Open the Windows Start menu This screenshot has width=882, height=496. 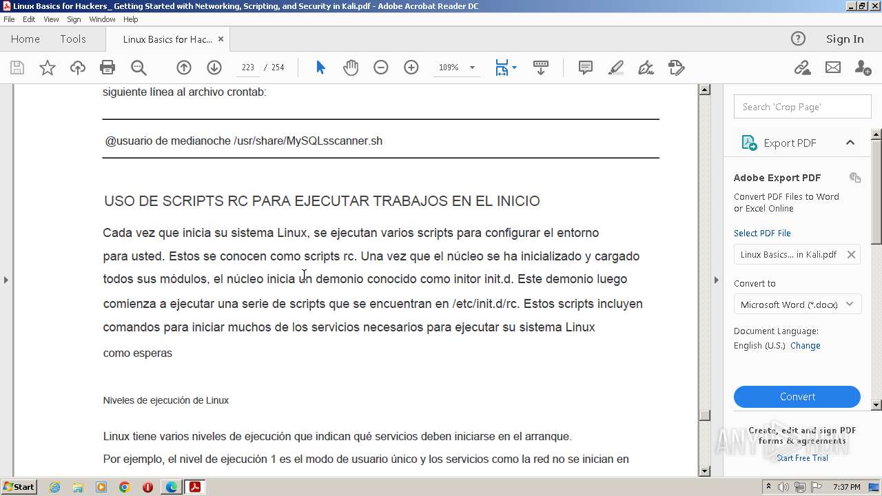[x=19, y=487]
